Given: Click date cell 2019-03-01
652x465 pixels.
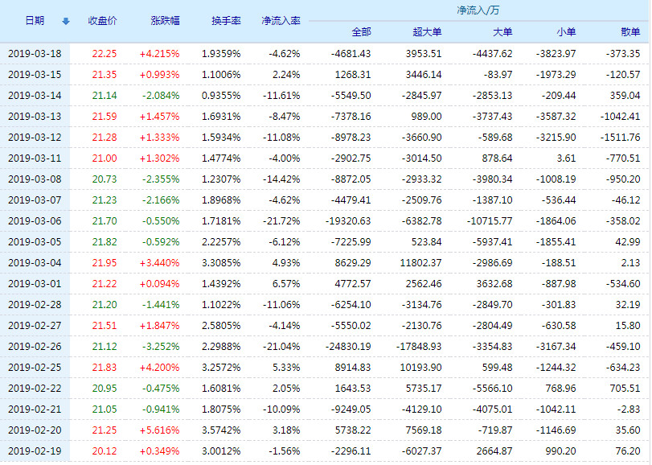Looking at the screenshot, I should pyautogui.click(x=35, y=284).
